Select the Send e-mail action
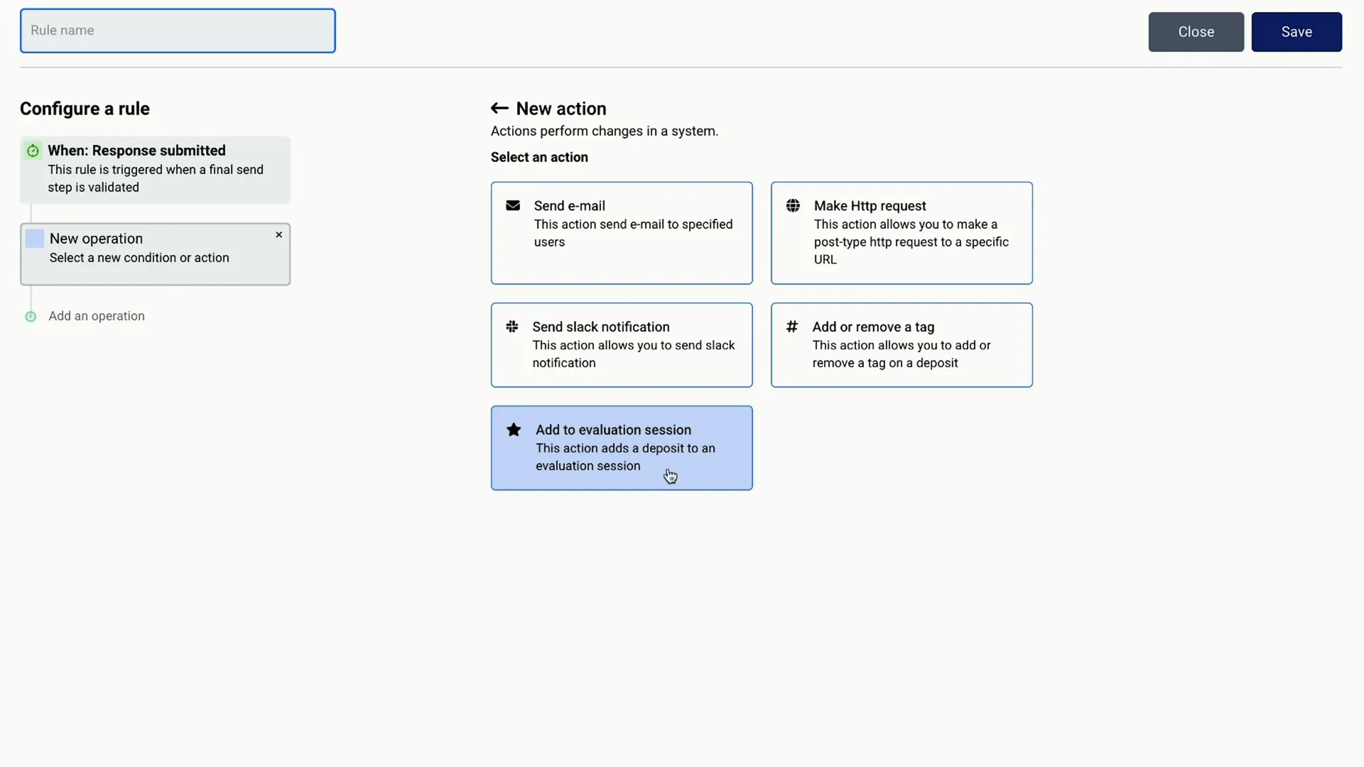This screenshot has height=767, width=1364. point(621,232)
